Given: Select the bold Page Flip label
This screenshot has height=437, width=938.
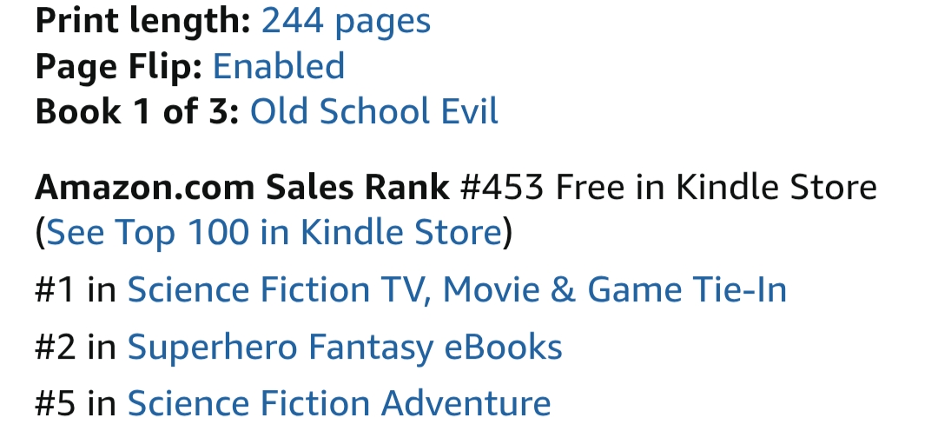Looking at the screenshot, I should (x=118, y=66).
